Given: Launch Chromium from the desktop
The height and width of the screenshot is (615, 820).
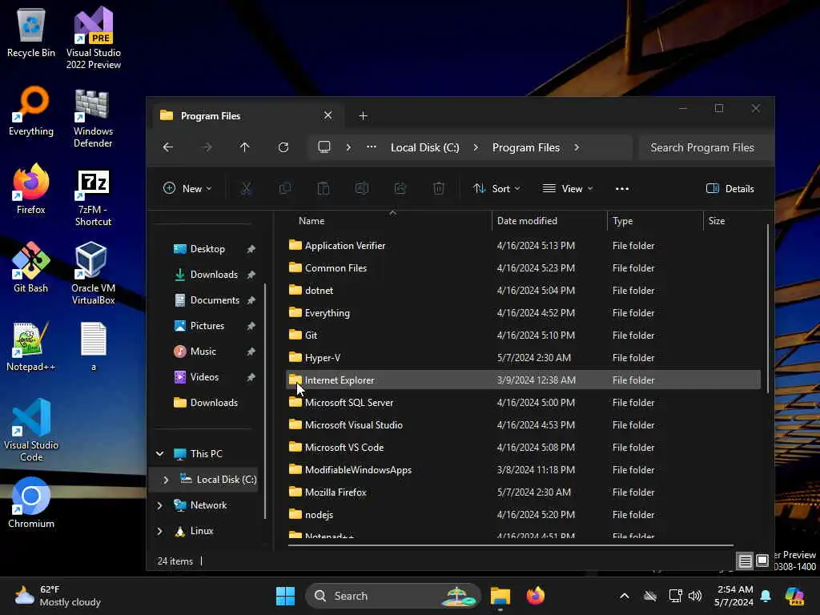Looking at the screenshot, I should click(31, 503).
